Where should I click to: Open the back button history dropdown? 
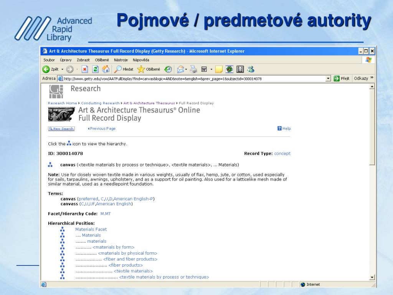(x=63, y=69)
